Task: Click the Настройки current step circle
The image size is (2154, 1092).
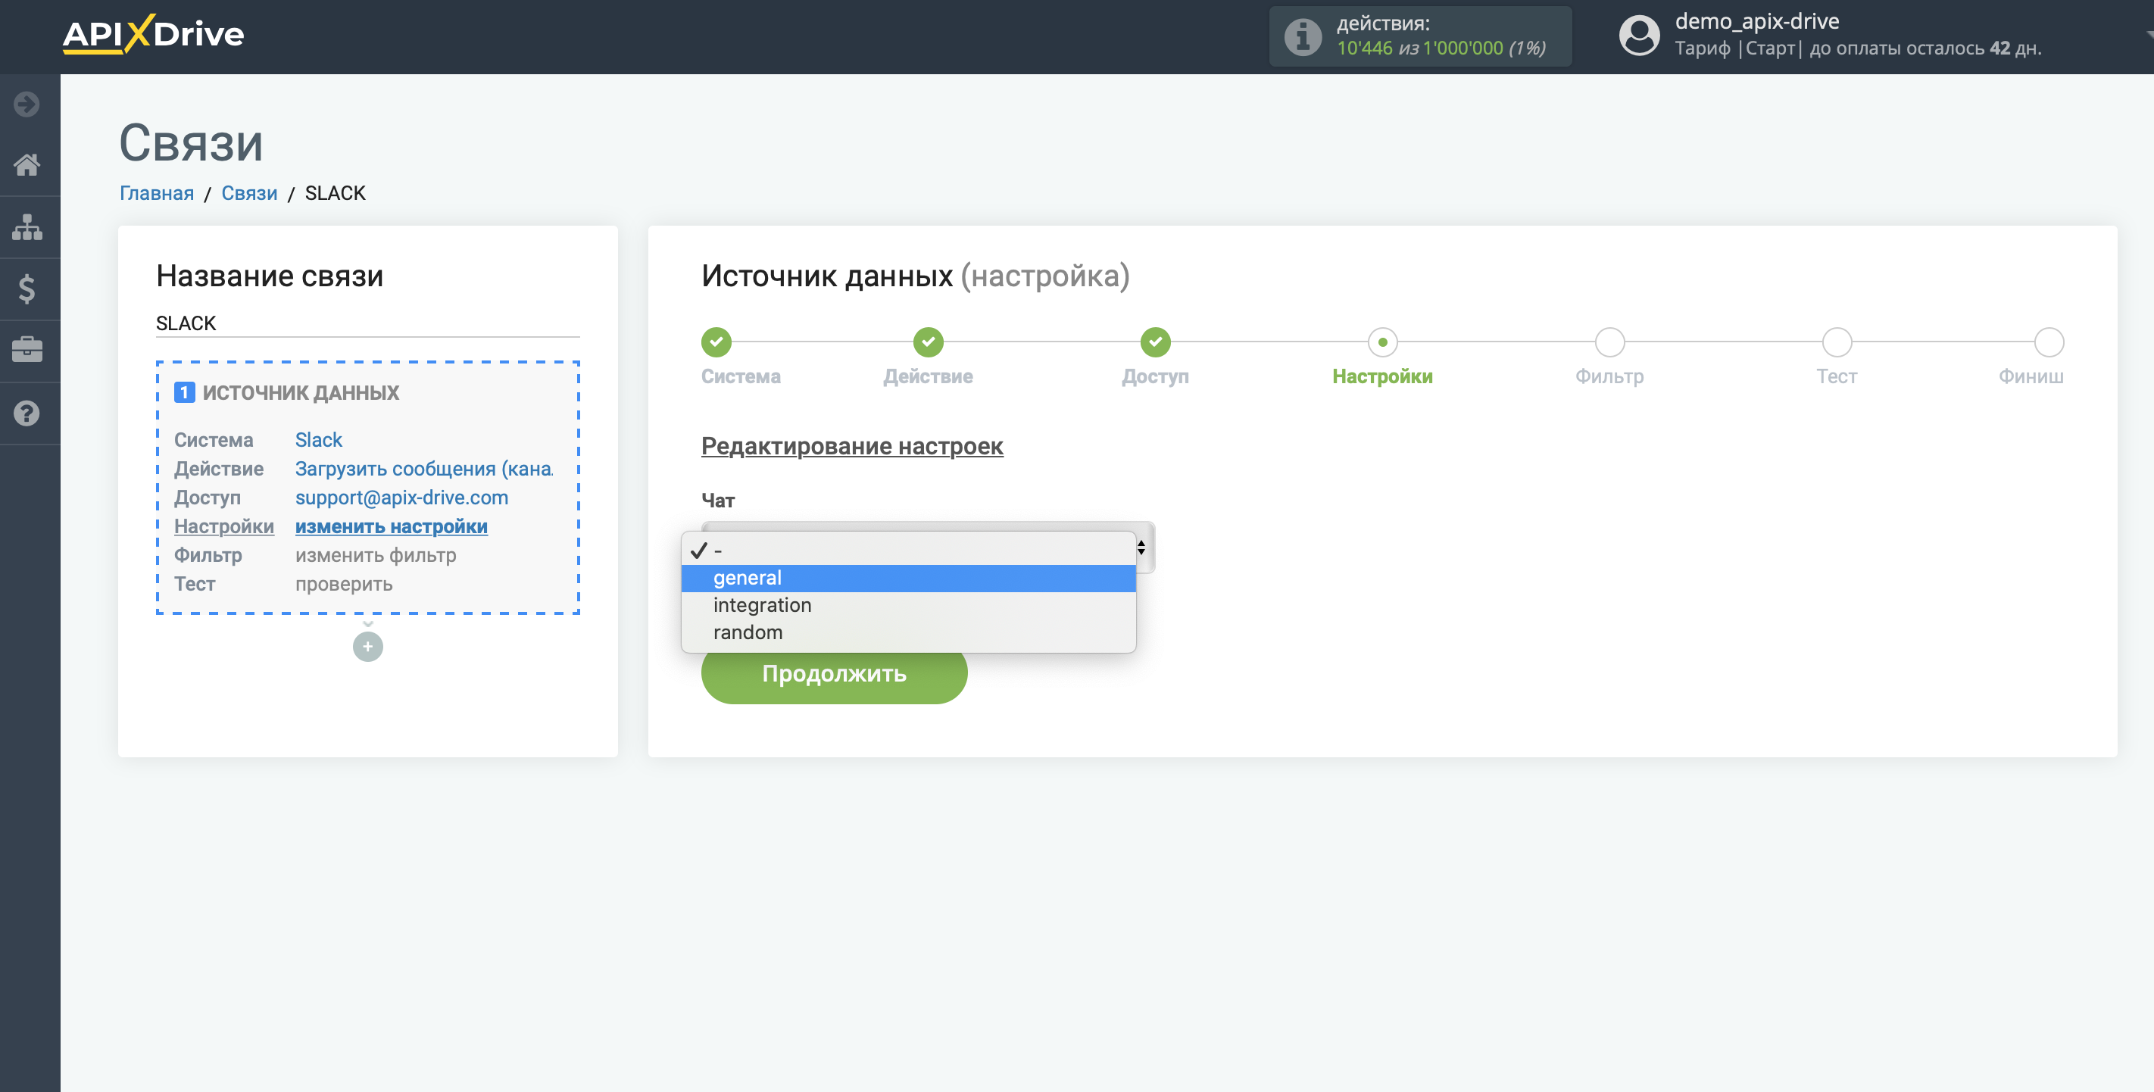Action: click(x=1382, y=342)
